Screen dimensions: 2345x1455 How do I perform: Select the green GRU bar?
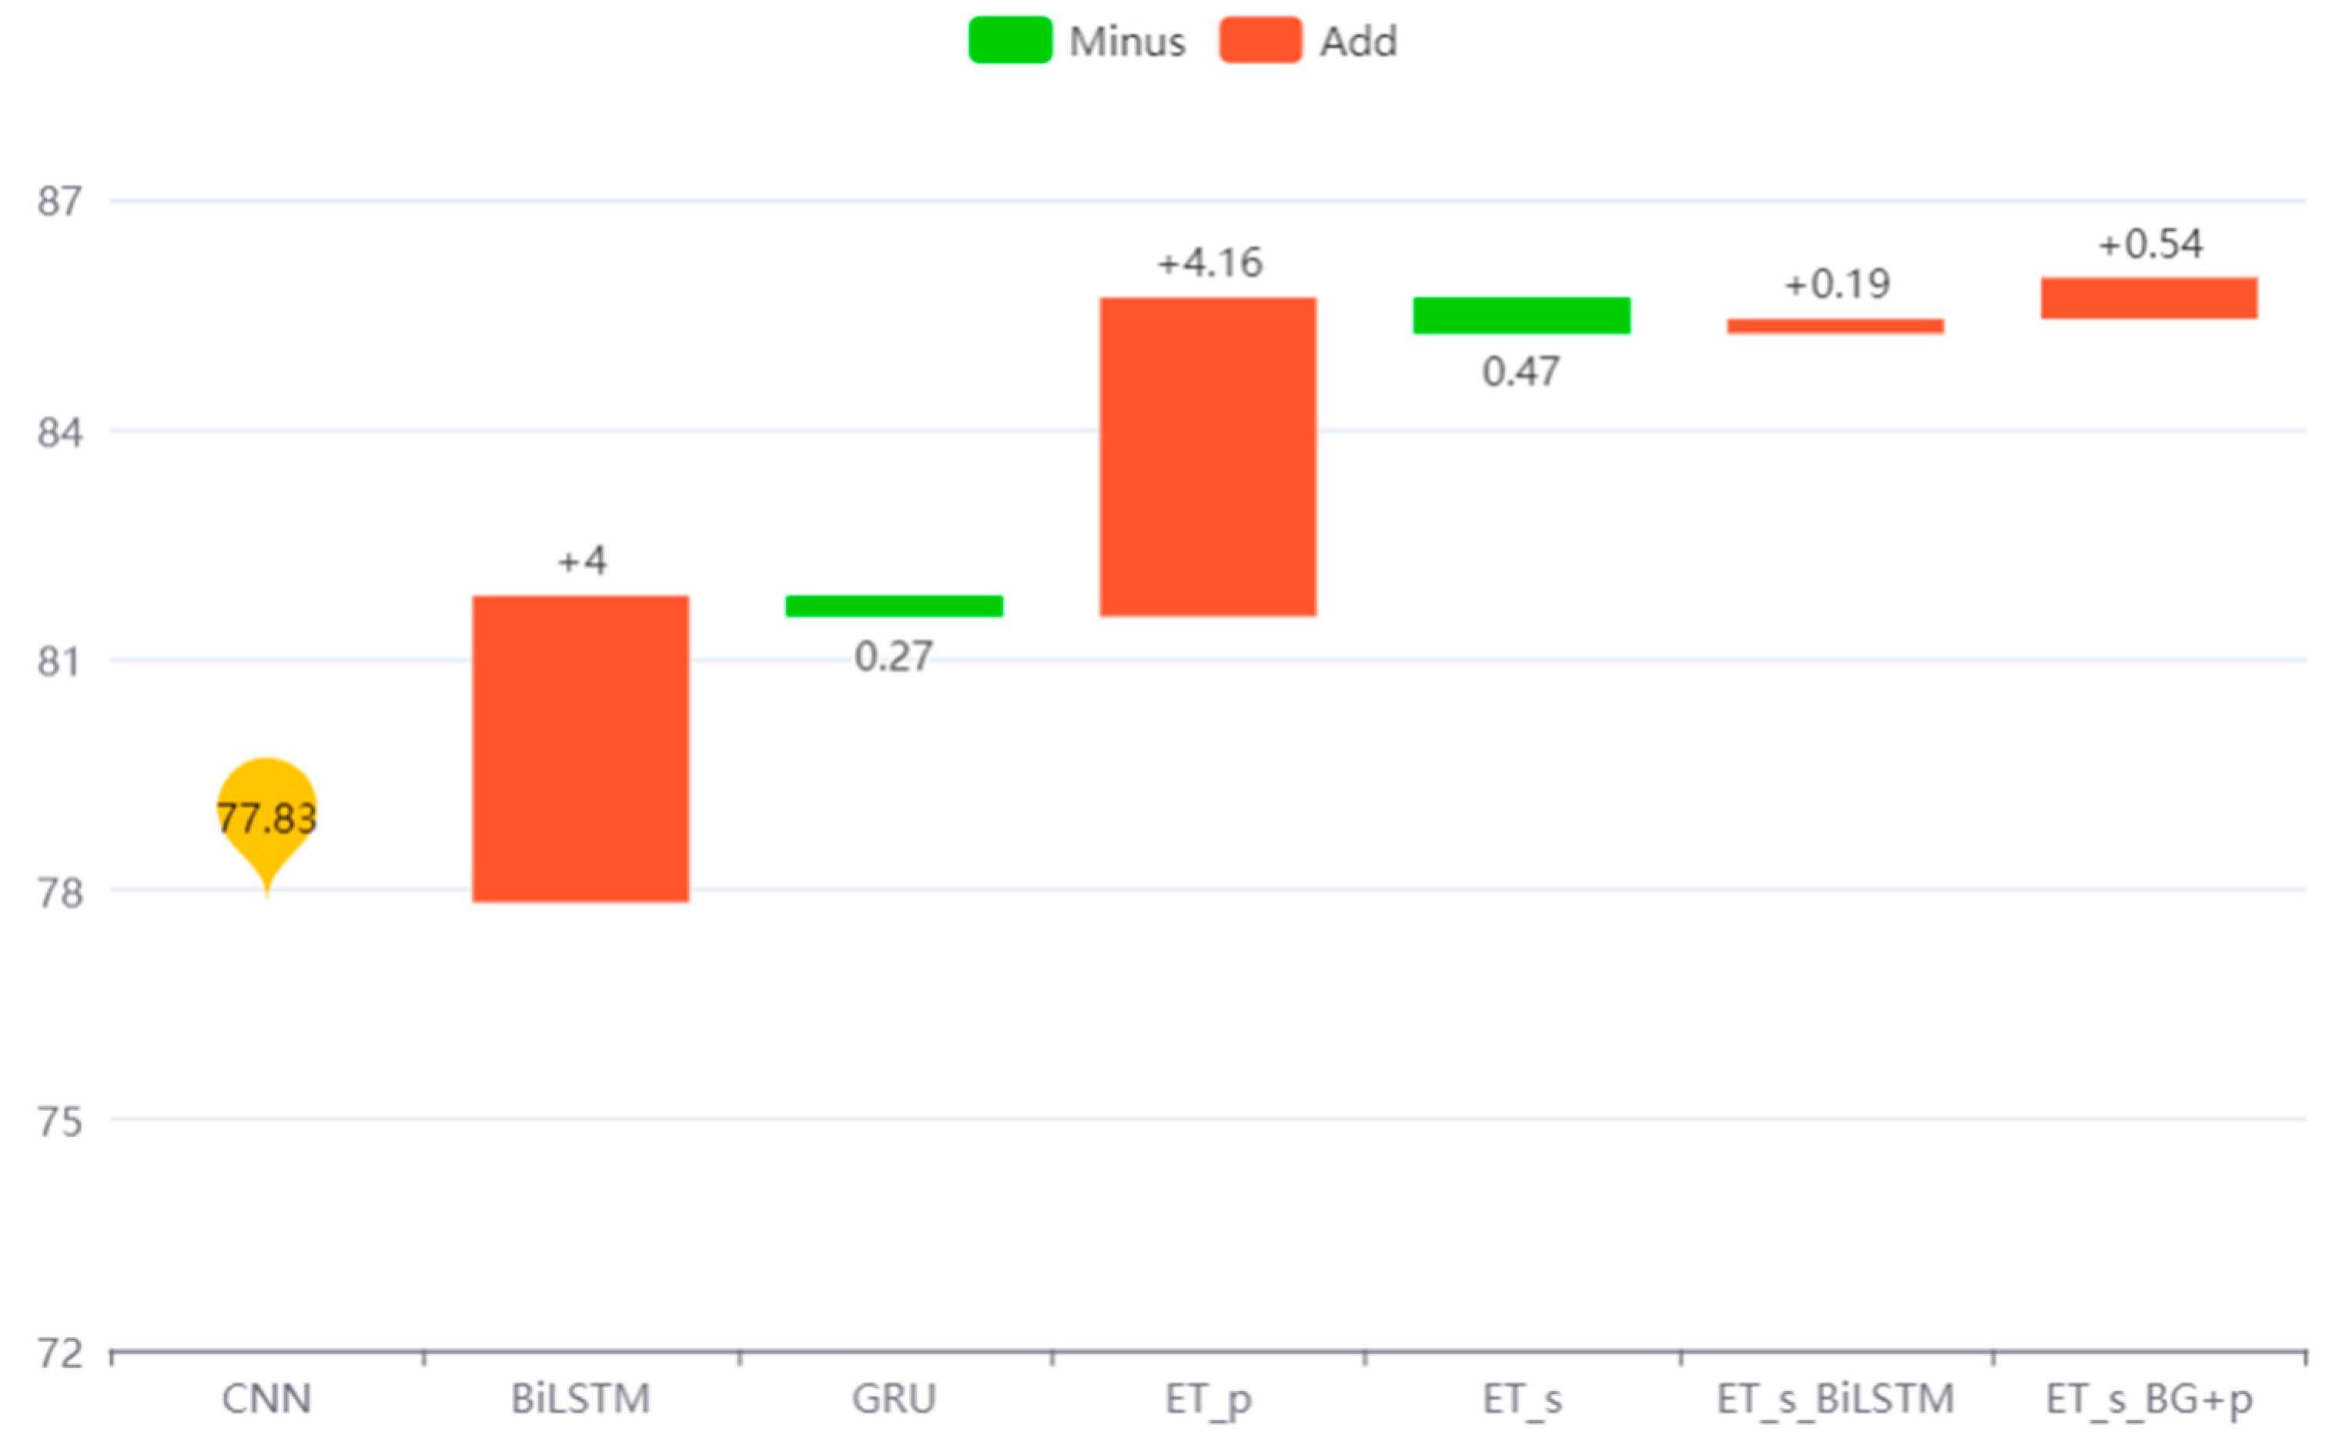[894, 605]
